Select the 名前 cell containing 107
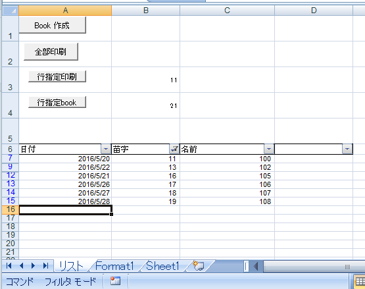The height and width of the screenshot is (289, 365). [227, 193]
